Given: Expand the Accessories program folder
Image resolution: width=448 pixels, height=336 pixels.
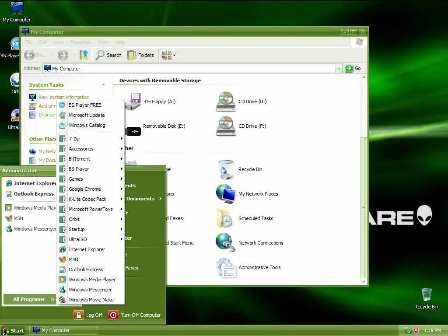Looking at the screenshot, I should coord(91,149).
